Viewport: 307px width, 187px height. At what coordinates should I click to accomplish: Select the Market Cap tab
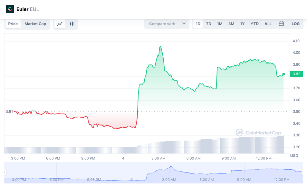click(35, 24)
